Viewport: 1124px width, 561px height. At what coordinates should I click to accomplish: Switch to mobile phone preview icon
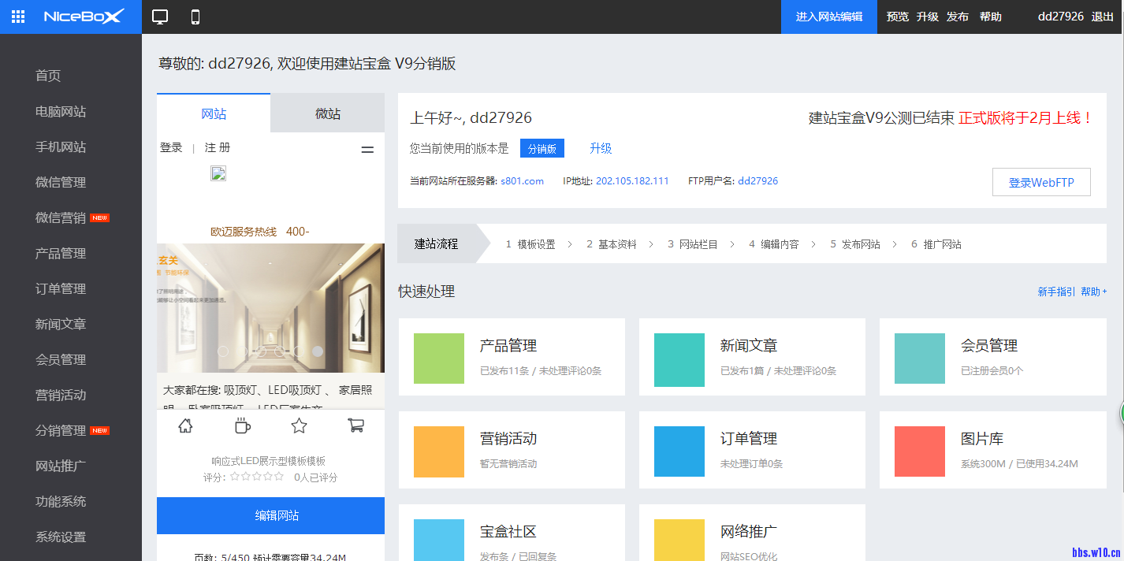click(x=195, y=17)
